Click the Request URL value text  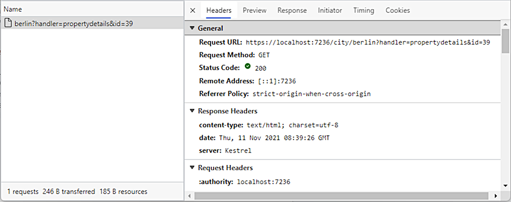368,42
